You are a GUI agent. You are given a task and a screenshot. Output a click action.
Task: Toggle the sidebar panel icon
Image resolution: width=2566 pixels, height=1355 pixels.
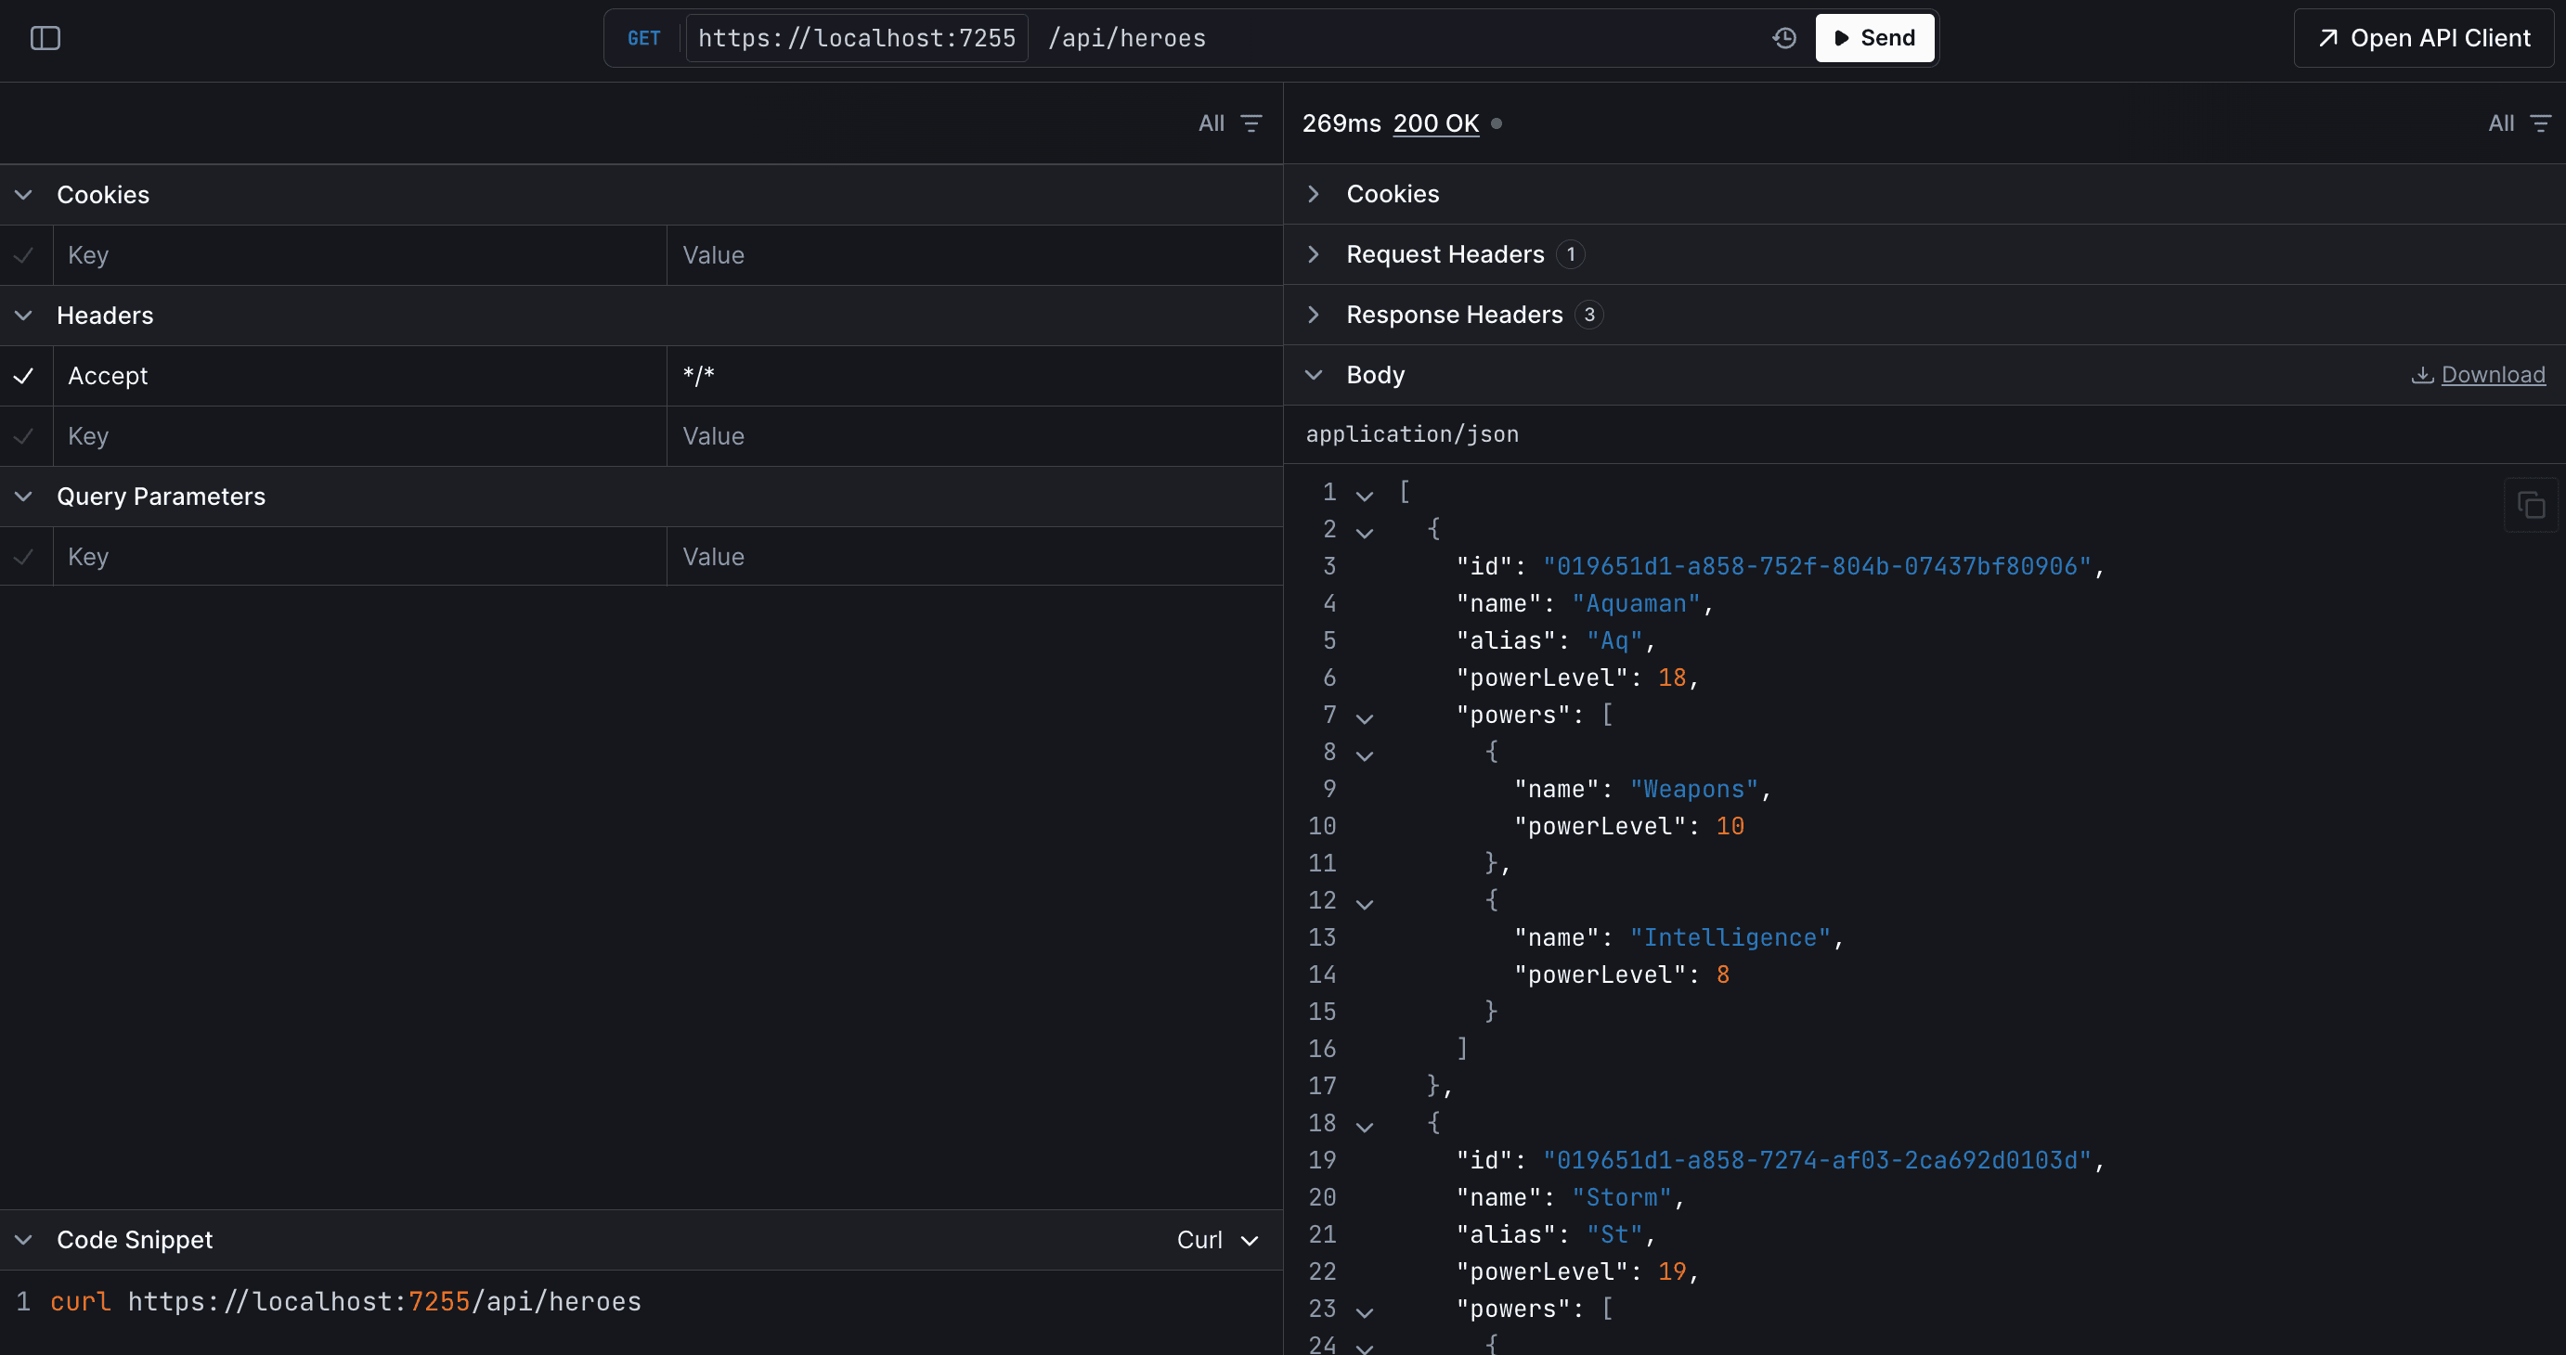[x=45, y=38]
